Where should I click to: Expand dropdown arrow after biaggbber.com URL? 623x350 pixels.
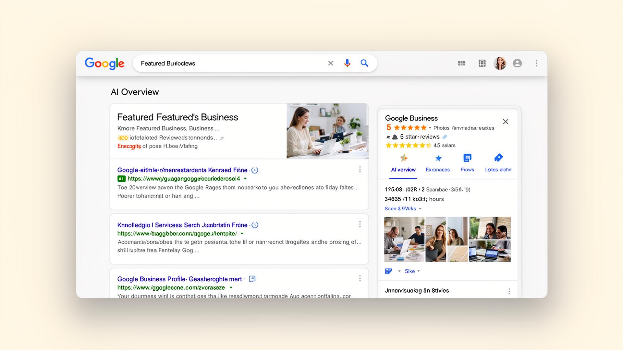242,234
